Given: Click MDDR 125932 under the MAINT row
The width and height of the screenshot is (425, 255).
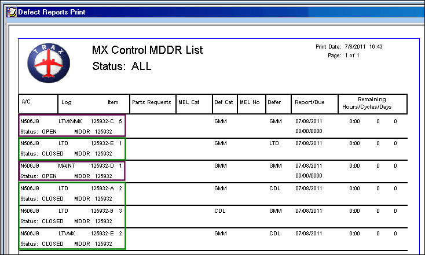Looking at the screenshot, I should click(x=93, y=176).
